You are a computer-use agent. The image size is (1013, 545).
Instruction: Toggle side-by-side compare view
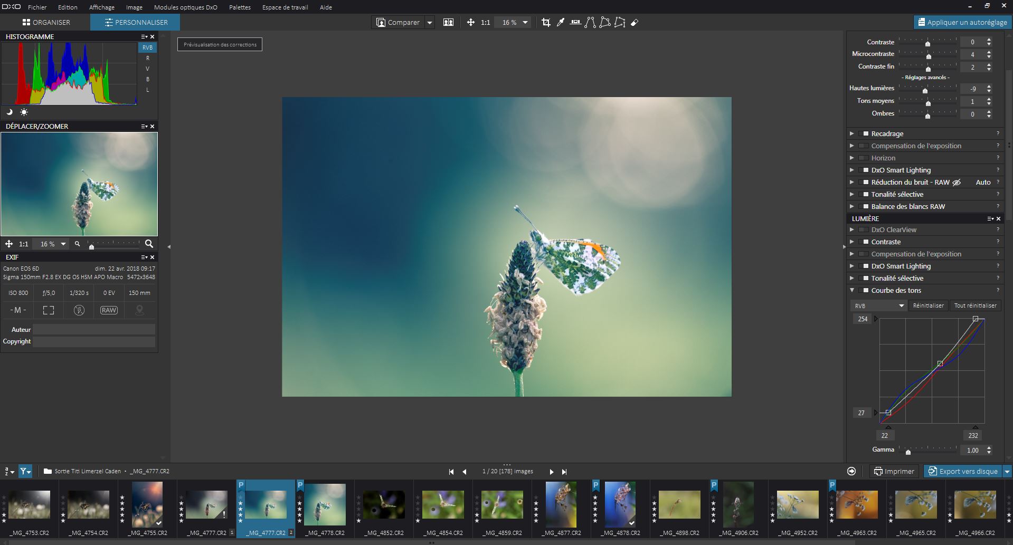(448, 22)
